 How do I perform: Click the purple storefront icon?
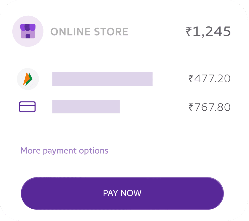pyautogui.click(x=28, y=31)
